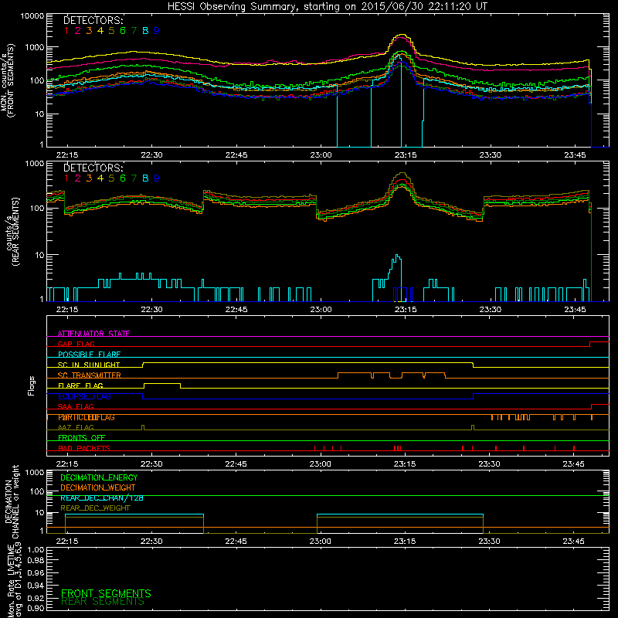Image resolution: width=618 pixels, height=618 pixels.
Task: Select yellow detector 4 in front segments legend
Action: pos(100,31)
